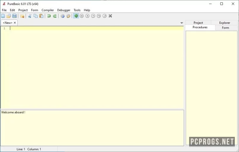Switch to the Explorer panel tab
This screenshot has width=239, height=152.
click(x=225, y=23)
